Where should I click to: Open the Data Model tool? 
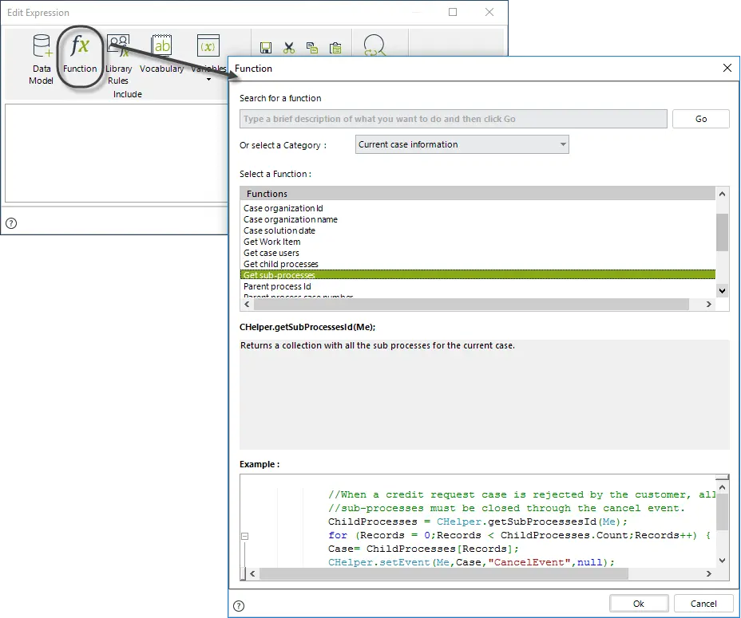41,60
